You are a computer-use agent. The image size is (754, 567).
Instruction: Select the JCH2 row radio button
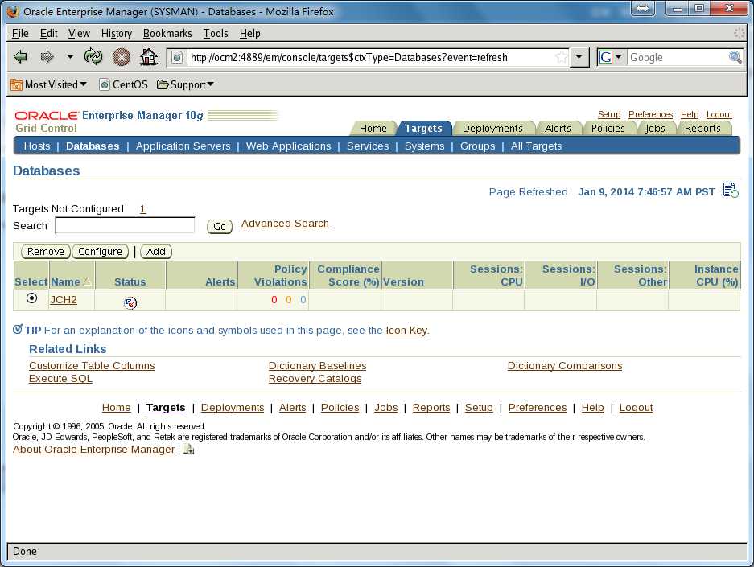click(31, 298)
